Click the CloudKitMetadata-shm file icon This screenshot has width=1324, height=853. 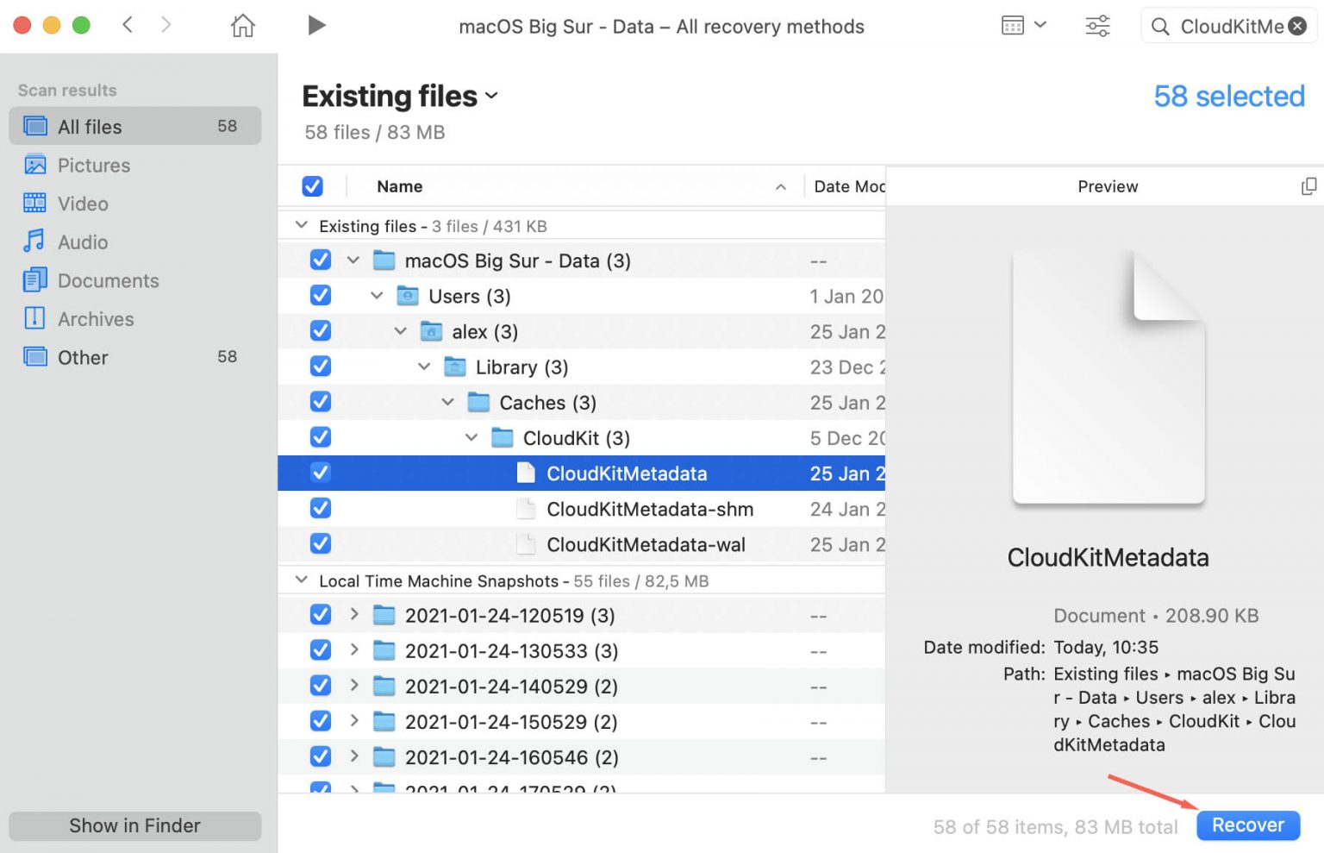click(x=525, y=509)
